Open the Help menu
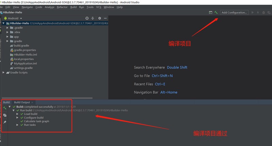Screen dimensions: 272x146 120,7
